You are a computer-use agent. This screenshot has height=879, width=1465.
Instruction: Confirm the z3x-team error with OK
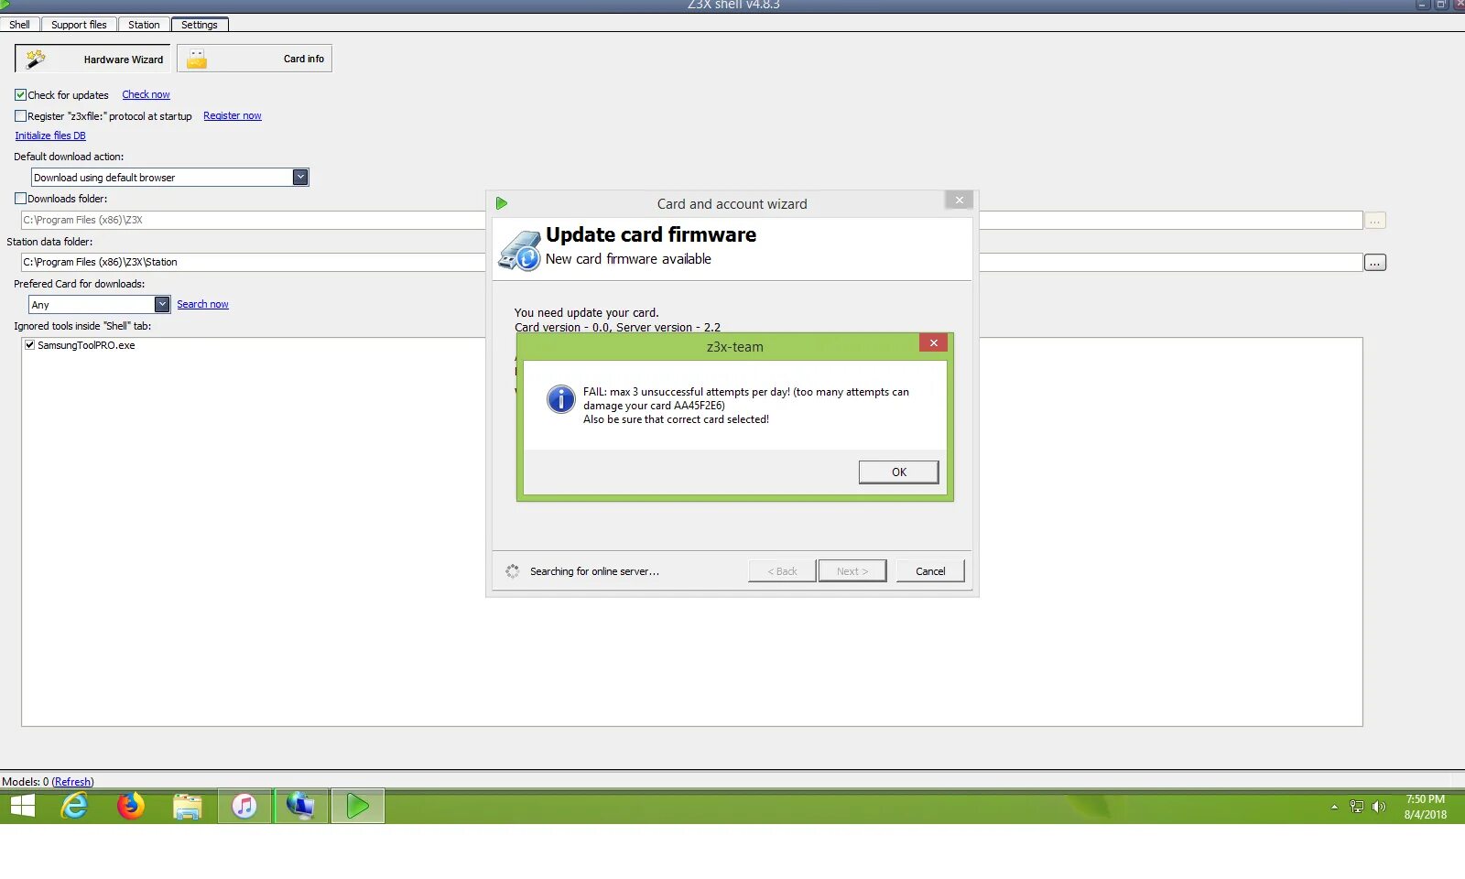tap(898, 472)
